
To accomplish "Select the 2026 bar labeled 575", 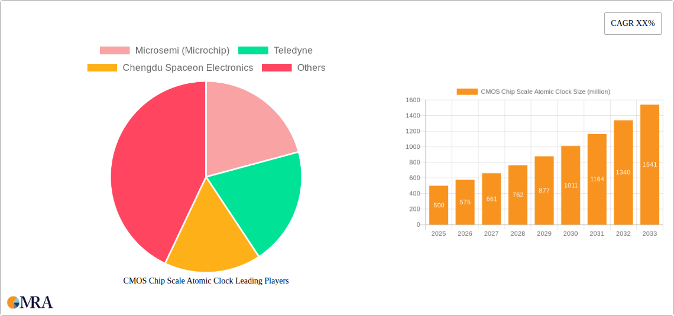I will point(465,202).
